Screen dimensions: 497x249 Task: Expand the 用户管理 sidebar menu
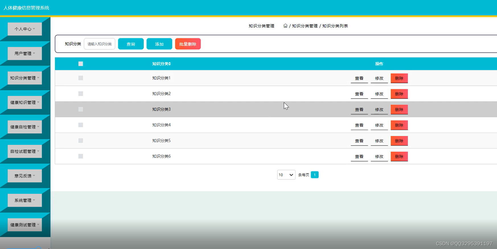25,53
